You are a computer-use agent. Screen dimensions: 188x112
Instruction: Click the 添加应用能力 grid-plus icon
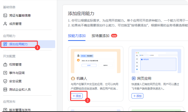[x=5, y=44]
